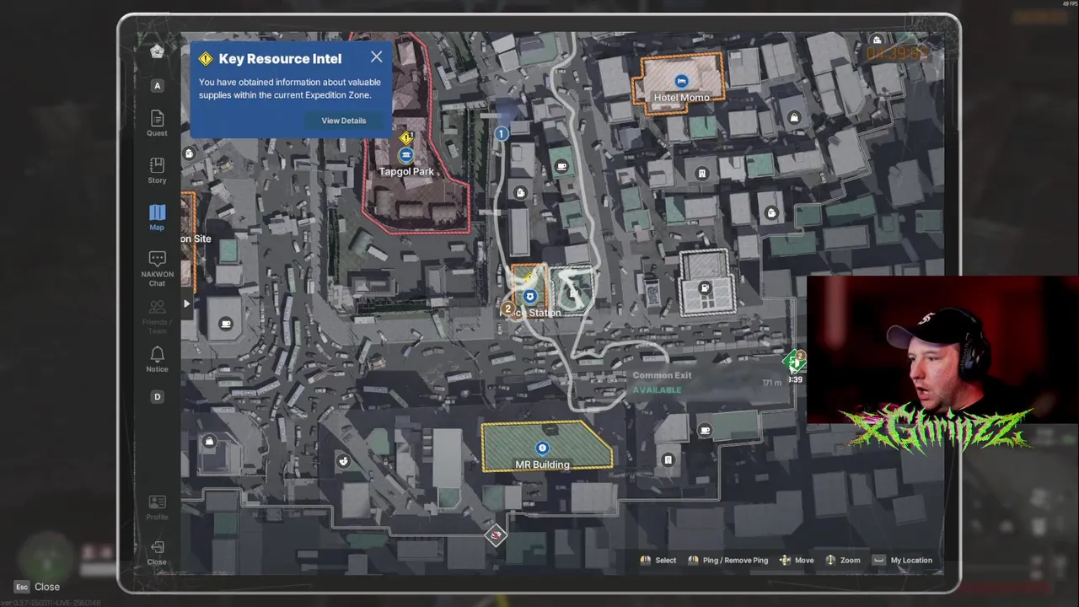This screenshot has width=1079, height=607.
Task: Click the A key hint in sidebar
Action: pos(157,85)
